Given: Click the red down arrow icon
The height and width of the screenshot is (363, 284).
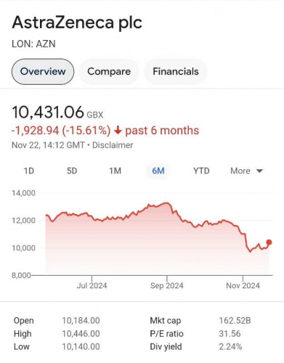Looking at the screenshot, I should point(118,131).
